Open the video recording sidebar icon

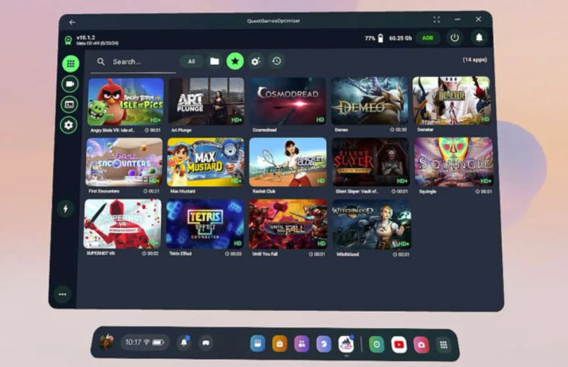point(70,84)
